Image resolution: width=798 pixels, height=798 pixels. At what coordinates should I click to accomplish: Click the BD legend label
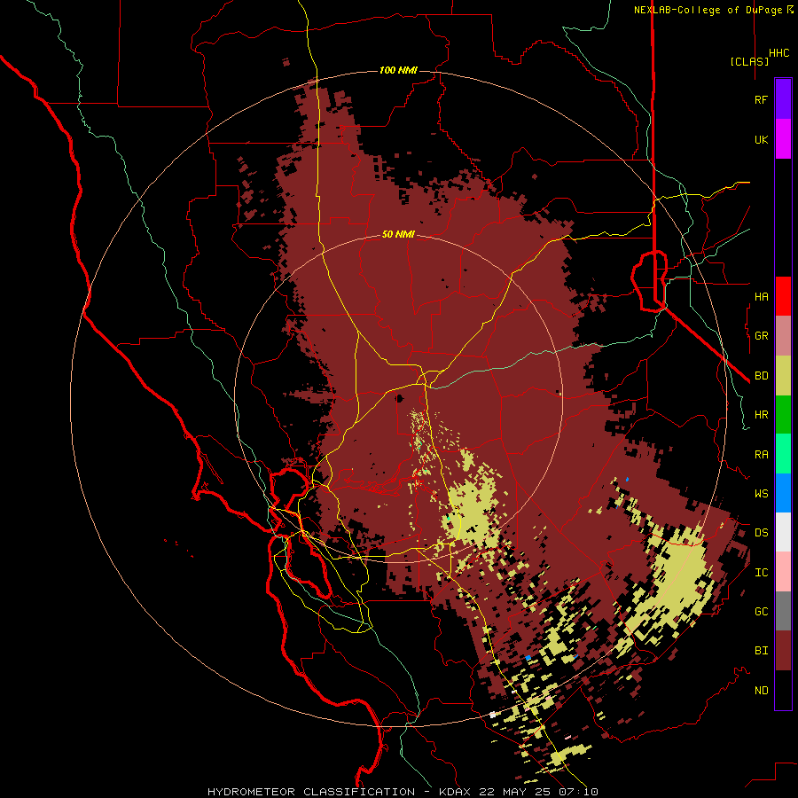coord(761,376)
